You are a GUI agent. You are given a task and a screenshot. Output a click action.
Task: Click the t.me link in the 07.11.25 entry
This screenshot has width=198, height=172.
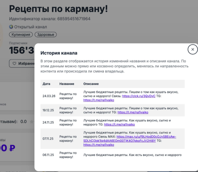(x=99, y=145)
